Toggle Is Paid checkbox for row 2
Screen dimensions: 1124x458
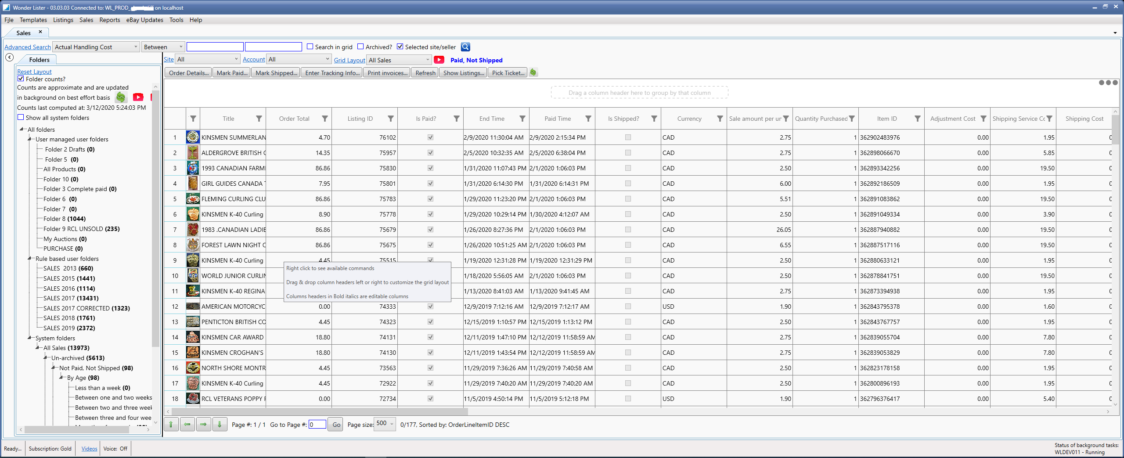click(x=430, y=153)
